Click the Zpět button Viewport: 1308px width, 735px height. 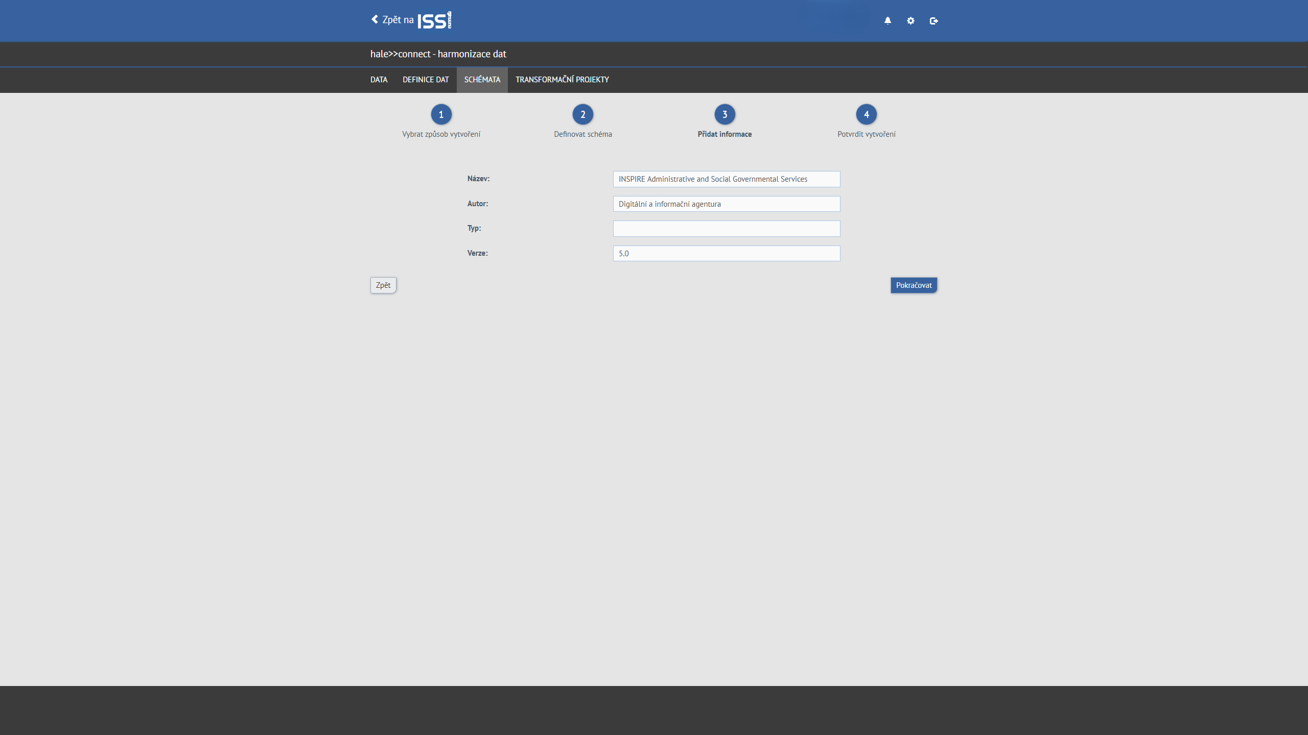(383, 285)
